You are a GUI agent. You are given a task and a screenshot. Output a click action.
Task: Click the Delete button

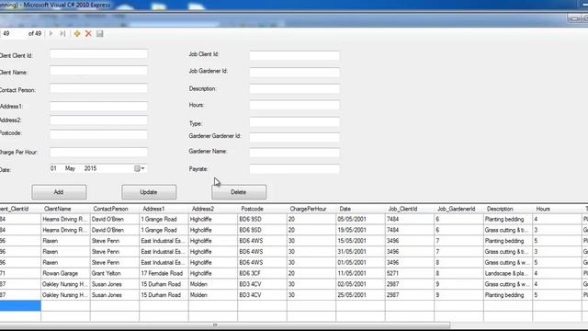point(239,192)
